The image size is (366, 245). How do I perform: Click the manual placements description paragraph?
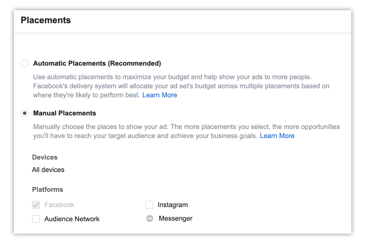pos(186,131)
